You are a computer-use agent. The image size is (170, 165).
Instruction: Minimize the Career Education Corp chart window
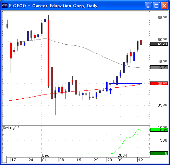pos(148,5)
